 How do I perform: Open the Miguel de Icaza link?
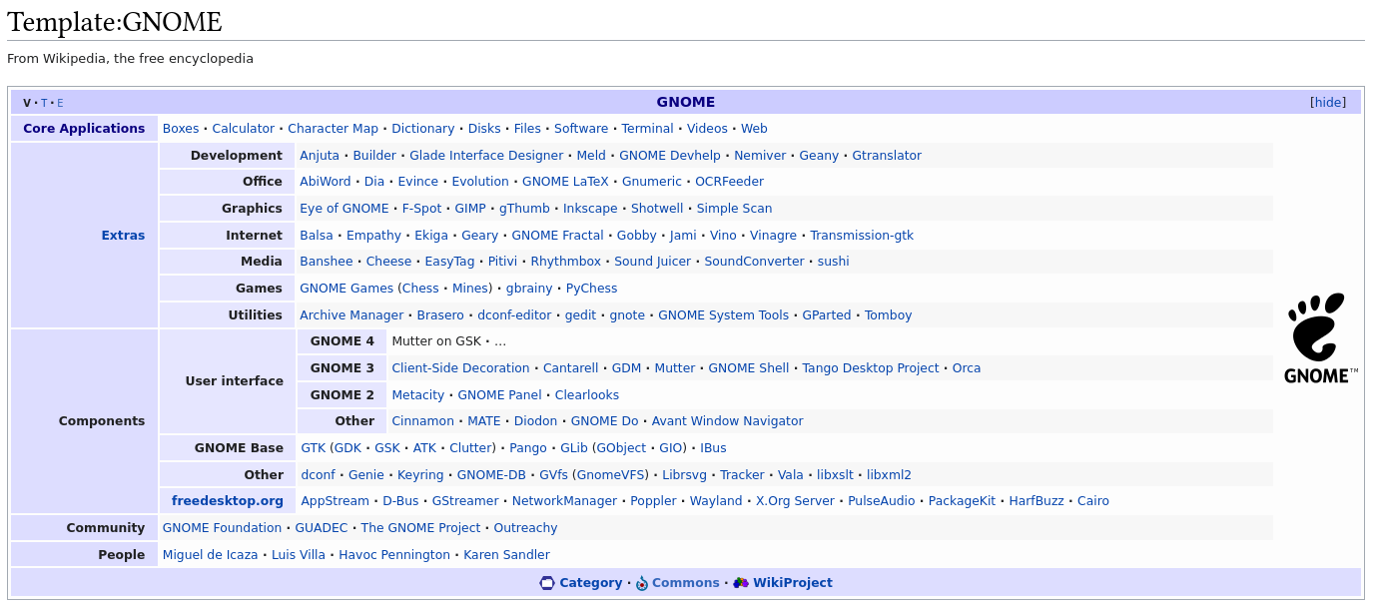210,555
